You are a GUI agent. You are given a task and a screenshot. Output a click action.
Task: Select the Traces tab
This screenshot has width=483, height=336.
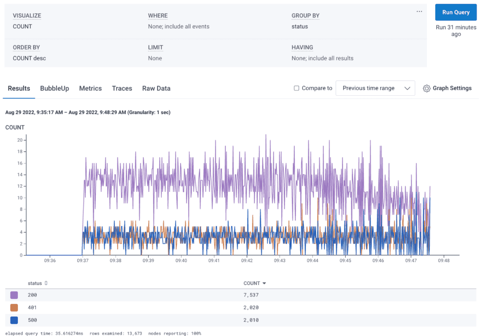122,88
